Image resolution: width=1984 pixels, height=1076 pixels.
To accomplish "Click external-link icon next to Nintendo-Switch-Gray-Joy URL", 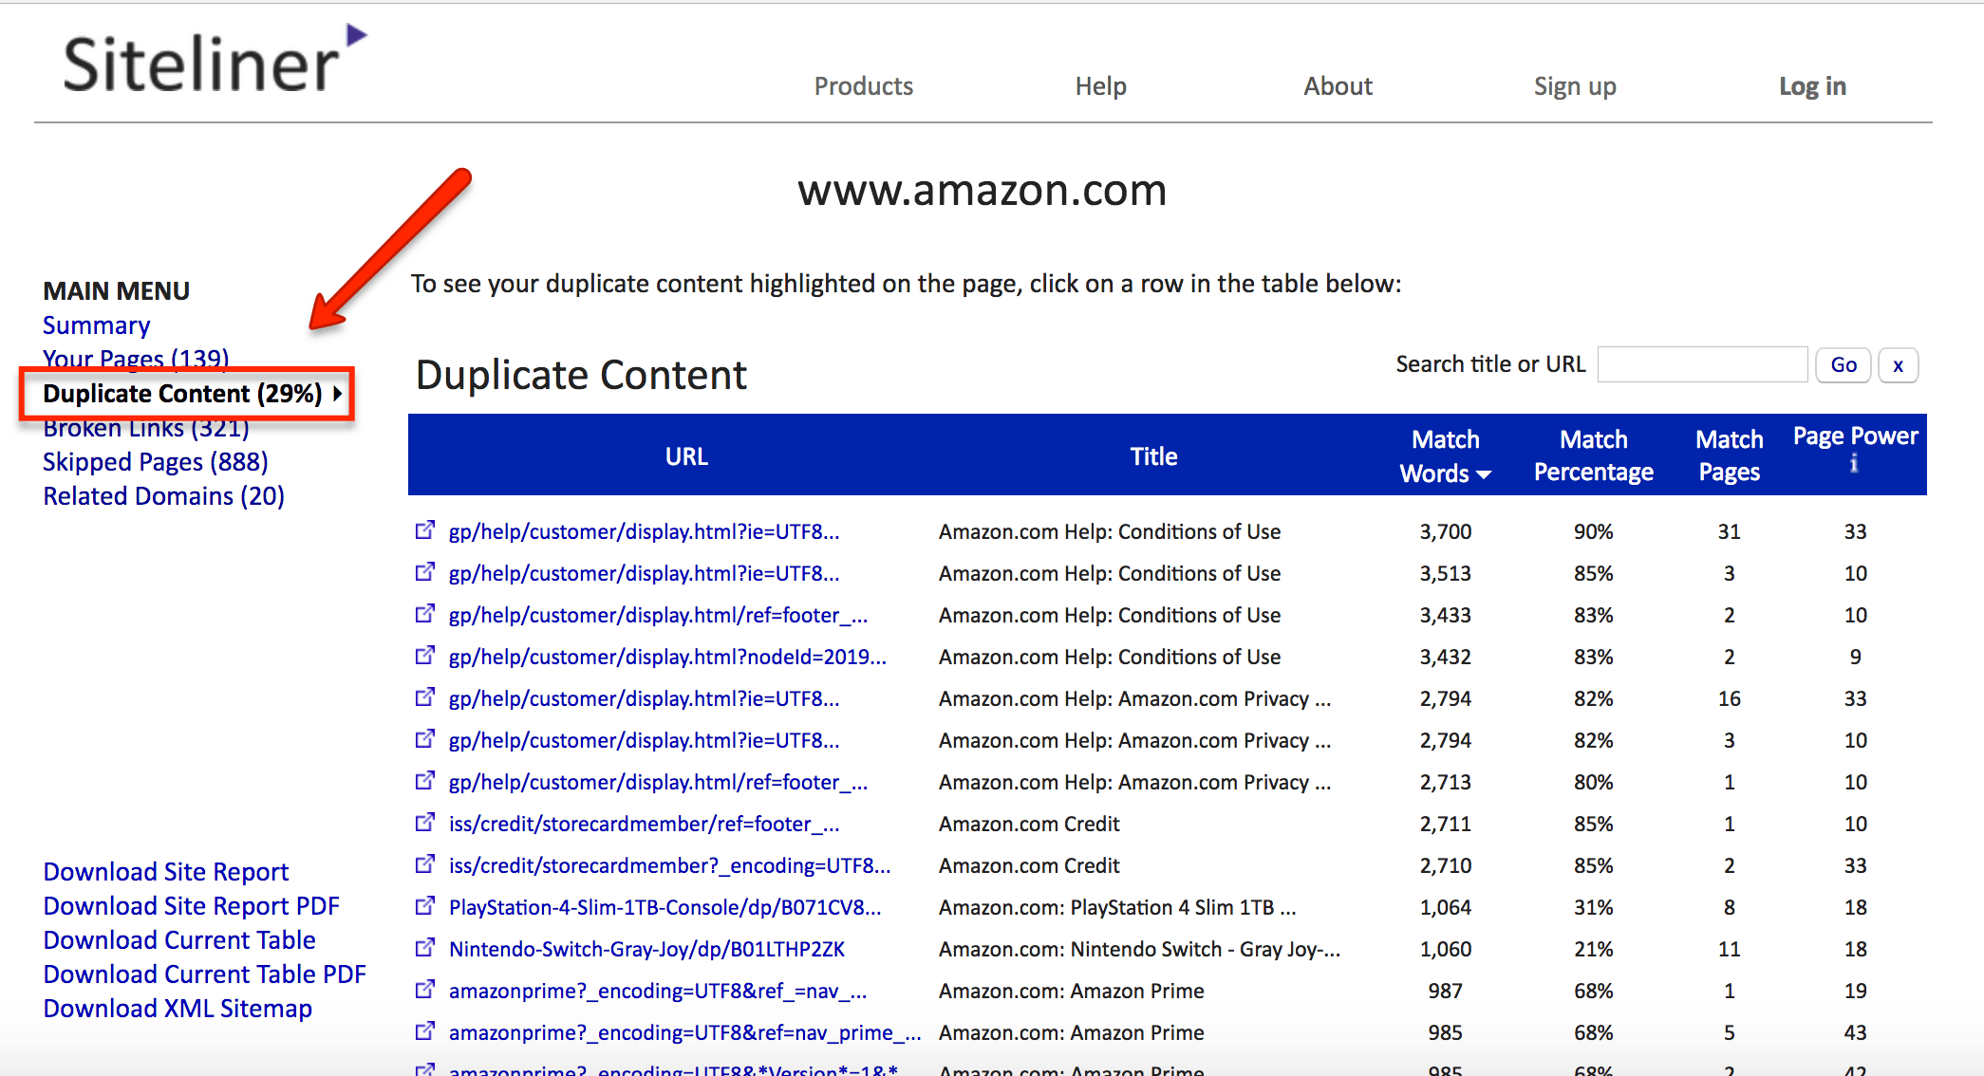I will click(x=425, y=948).
